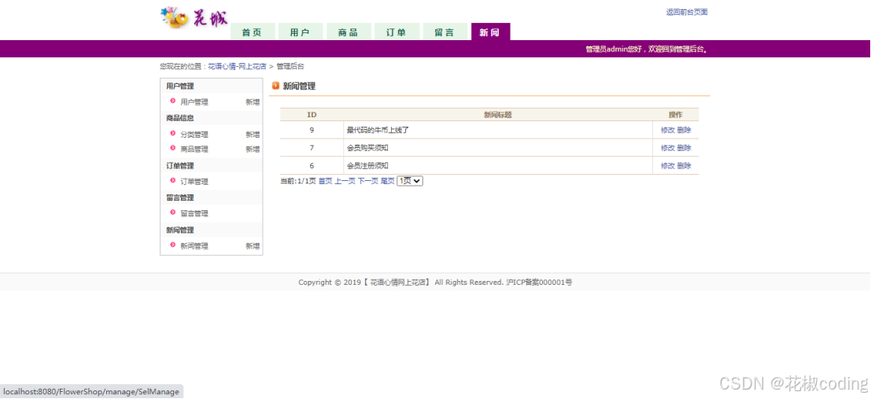
Task: Click 删除 for 会员购买须知
Action: coord(684,148)
